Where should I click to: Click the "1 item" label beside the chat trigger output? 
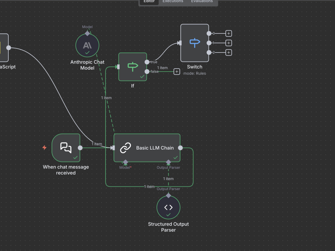click(97, 144)
